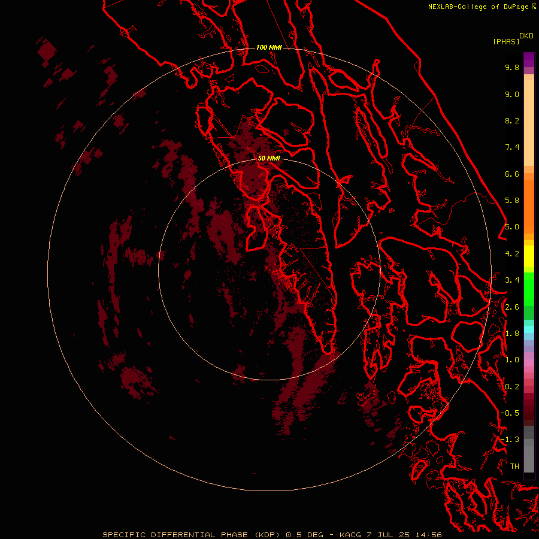Click the 1.8 scale value
This screenshot has height=539, width=539.
click(512, 334)
